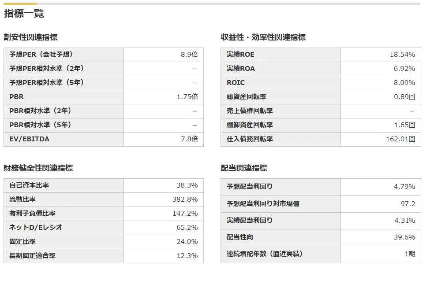Click the 自己資本比率 row label
Screen dimensions: 438x295
click(x=29, y=185)
